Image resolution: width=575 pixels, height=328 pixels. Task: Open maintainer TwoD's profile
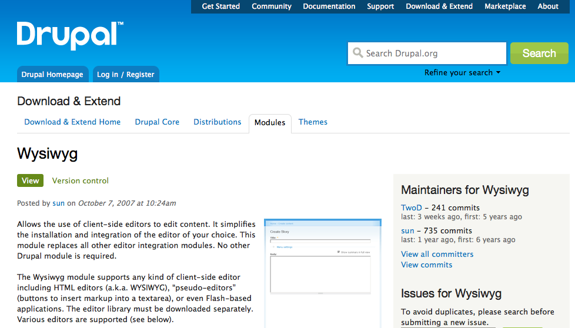click(x=412, y=208)
